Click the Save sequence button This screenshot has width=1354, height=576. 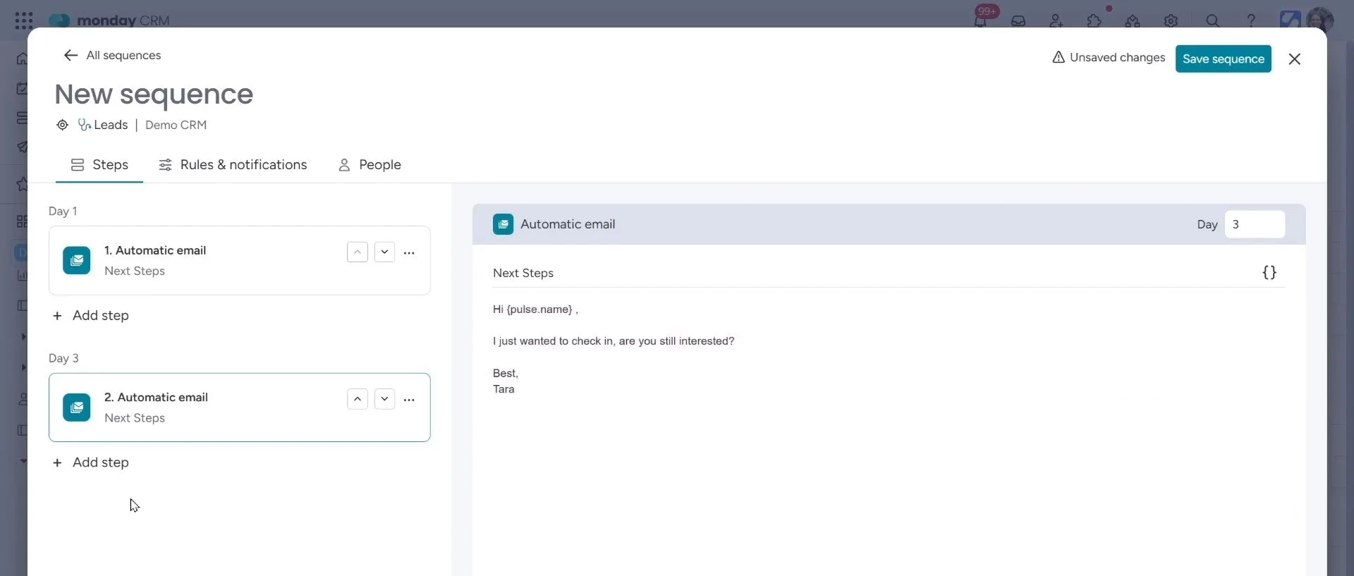click(1223, 59)
